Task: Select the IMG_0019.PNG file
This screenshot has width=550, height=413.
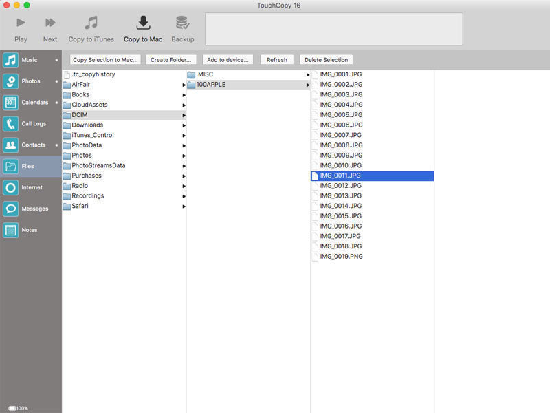Action: [373, 257]
